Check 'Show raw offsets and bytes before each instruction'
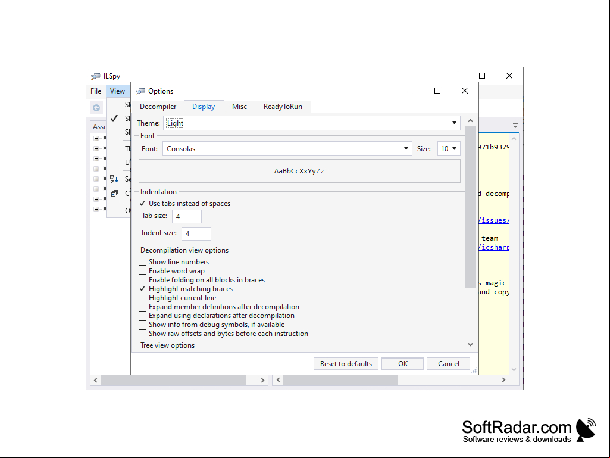The height and width of the screenshot is (458, 610). click(143, 334)
